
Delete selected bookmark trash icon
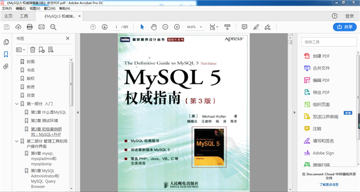pos(33,50)
